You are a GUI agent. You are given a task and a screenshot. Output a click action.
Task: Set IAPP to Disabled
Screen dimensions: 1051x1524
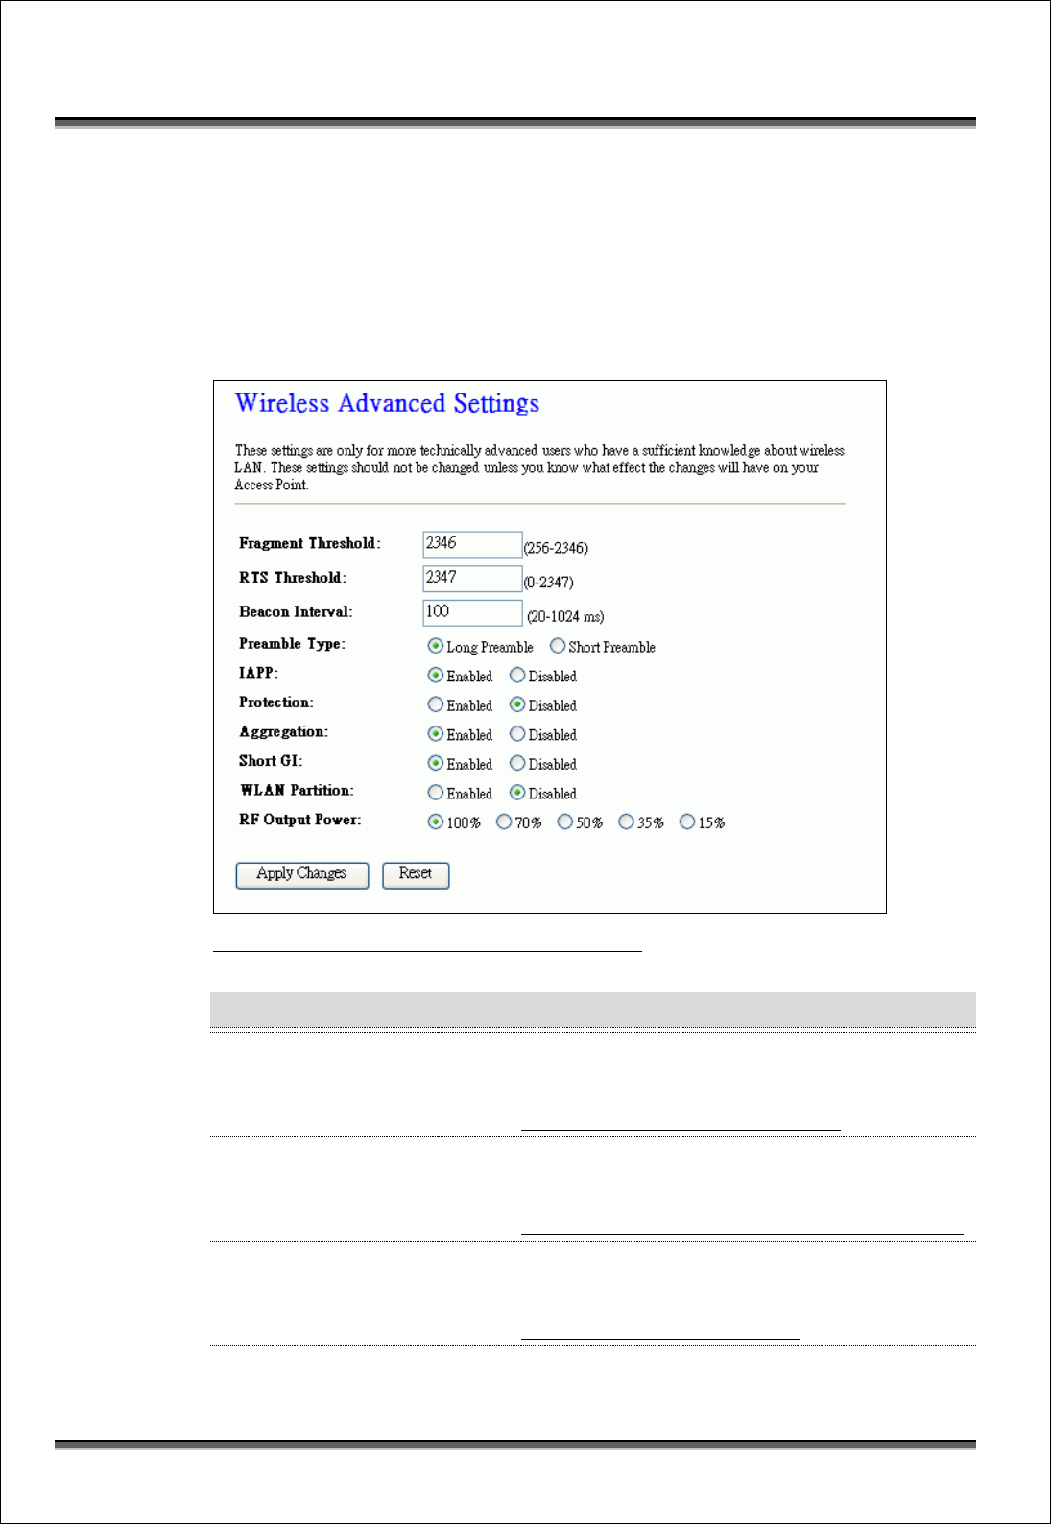(517, 676)
